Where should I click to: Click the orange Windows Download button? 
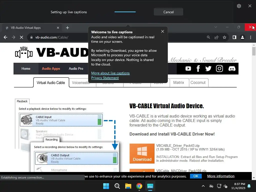tap(142, 153)
